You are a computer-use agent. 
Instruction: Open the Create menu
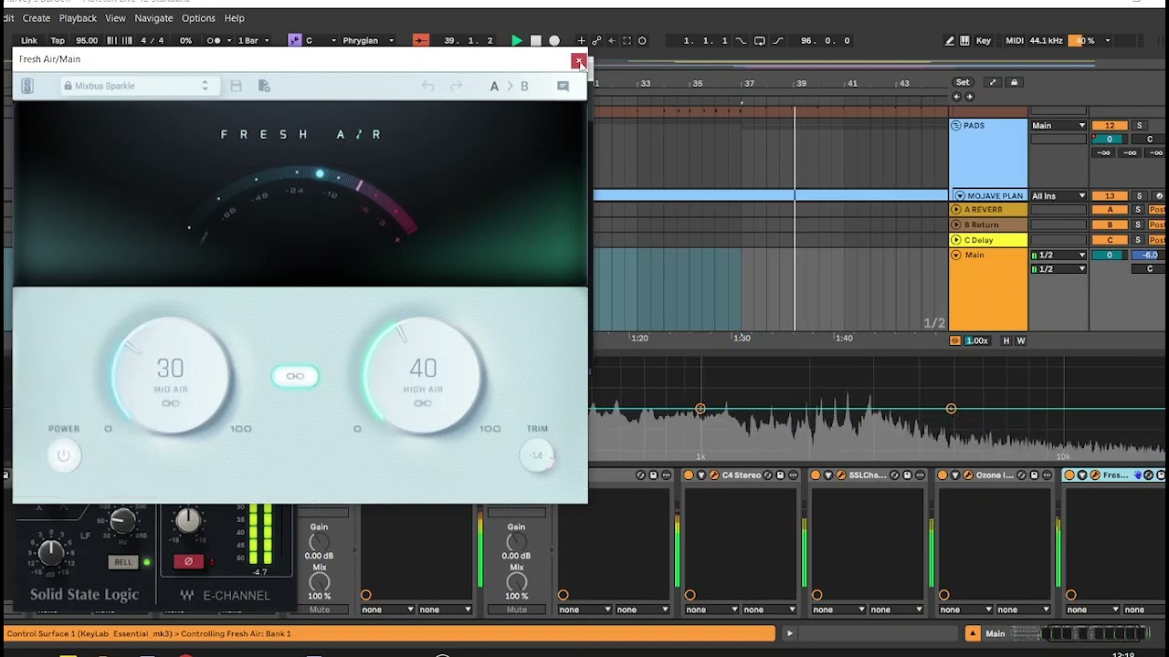coord(37,18)
